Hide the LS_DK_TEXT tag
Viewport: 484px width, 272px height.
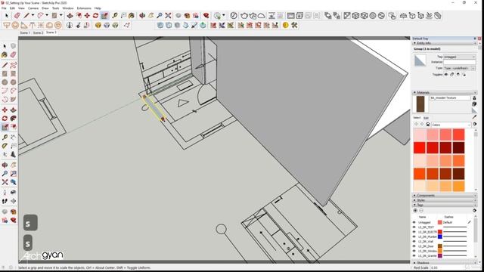[414, 227]
